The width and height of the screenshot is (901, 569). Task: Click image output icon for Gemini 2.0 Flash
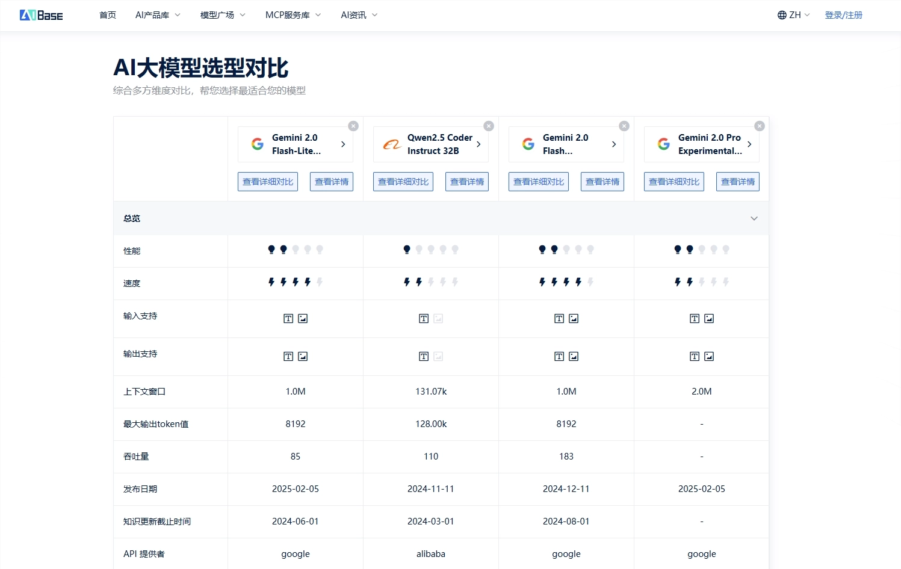coord(574,357)
